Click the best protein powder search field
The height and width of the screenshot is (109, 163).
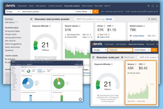48,11
